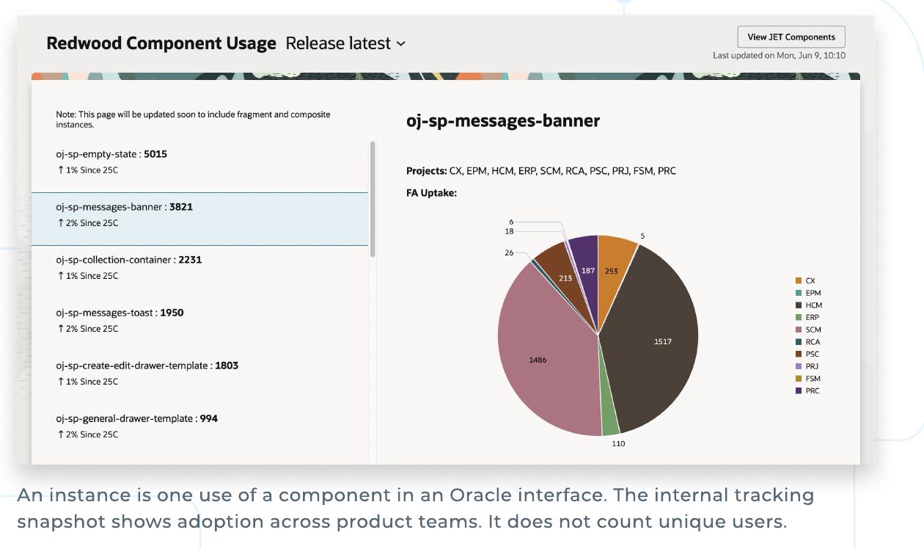Click the pie chart label 6
Screen dimensions: 924x549
coord(511,222)
